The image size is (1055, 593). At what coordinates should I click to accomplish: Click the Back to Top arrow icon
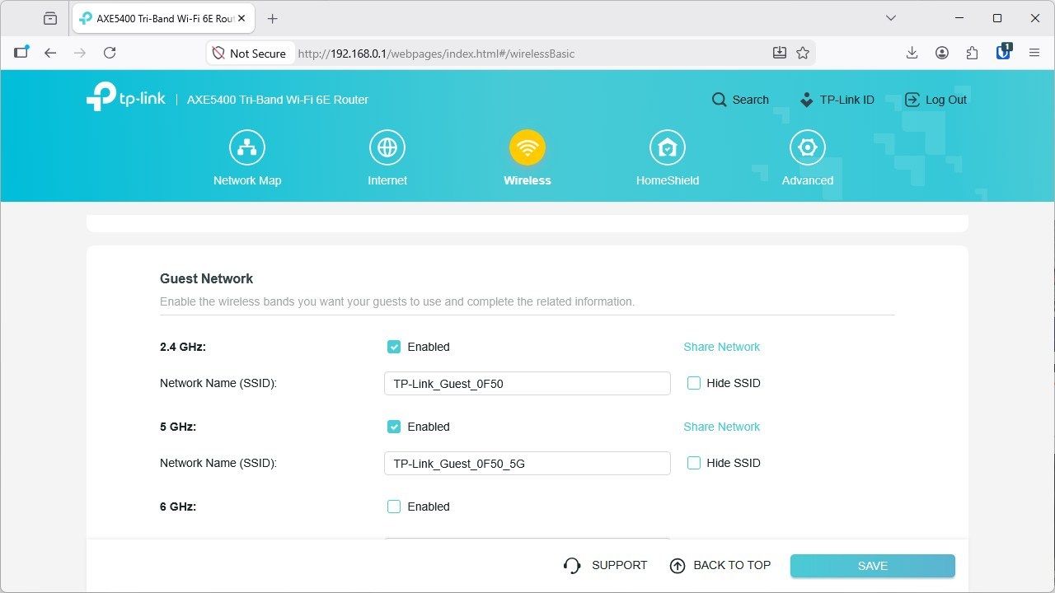point(678,566)
